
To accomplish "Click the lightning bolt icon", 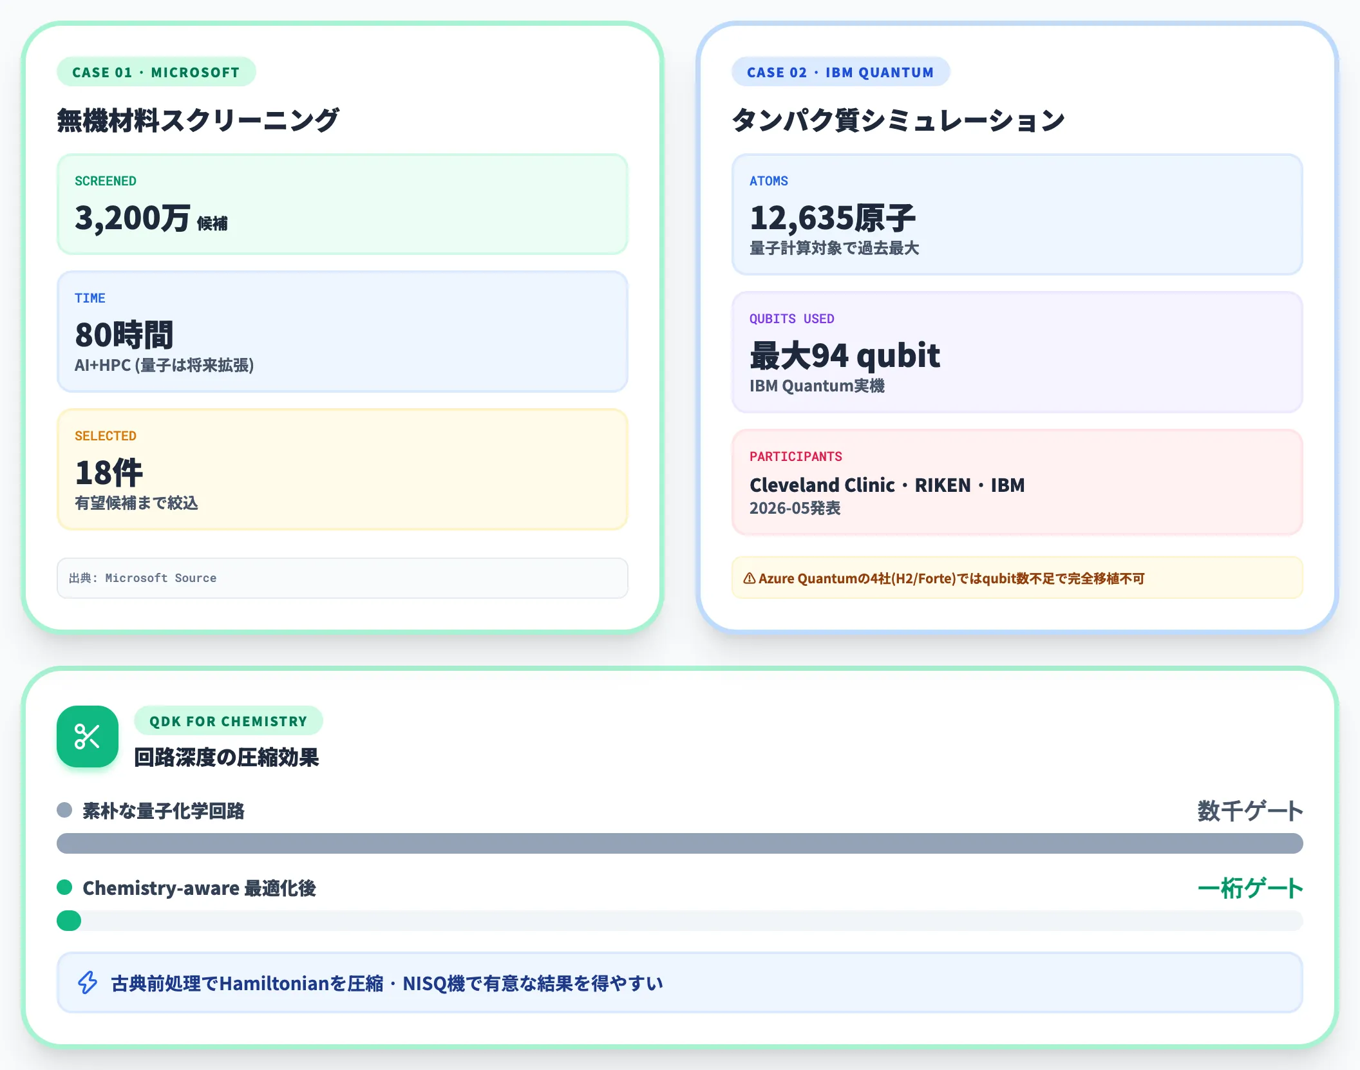I will [88, 982].
